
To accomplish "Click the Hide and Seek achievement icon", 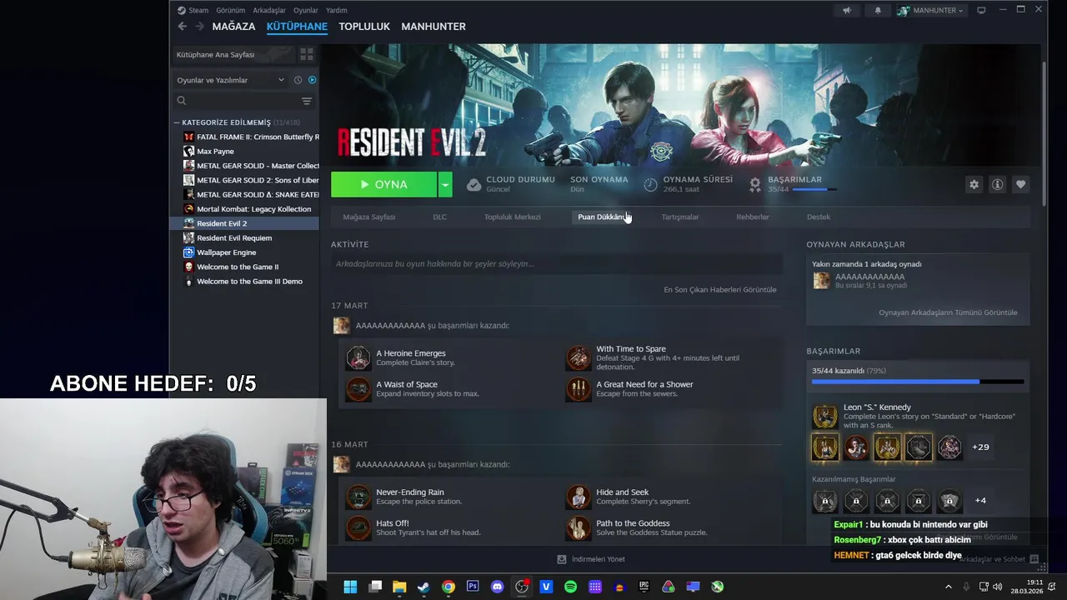I will pos(579,497).
